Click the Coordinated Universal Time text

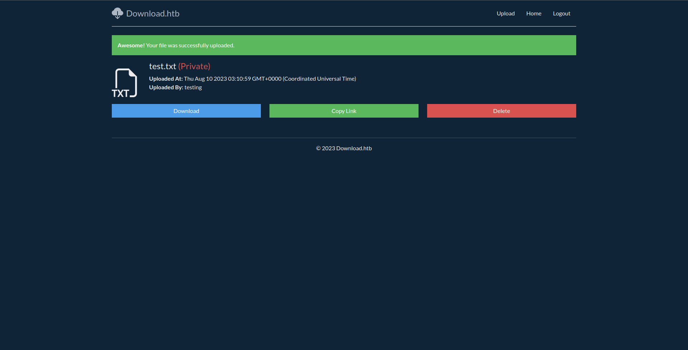tap(319, 79)
